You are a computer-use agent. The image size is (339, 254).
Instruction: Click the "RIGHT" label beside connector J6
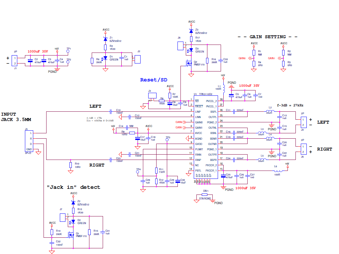click(x=324, y=149)
